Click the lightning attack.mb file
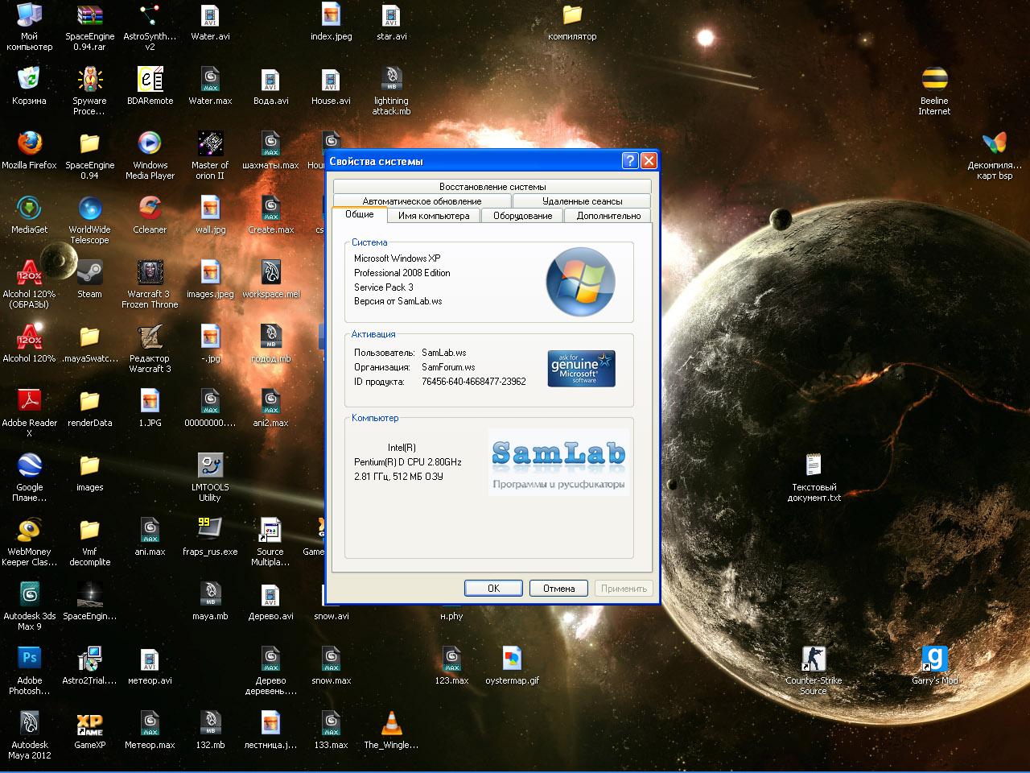The height and width of the screenshot is (773, 1030). [391, 79]
